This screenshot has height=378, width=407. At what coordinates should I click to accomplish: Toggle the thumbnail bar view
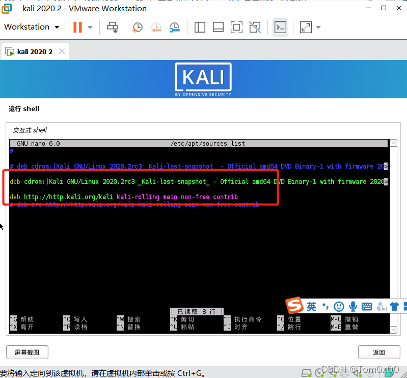coord(218,28)
